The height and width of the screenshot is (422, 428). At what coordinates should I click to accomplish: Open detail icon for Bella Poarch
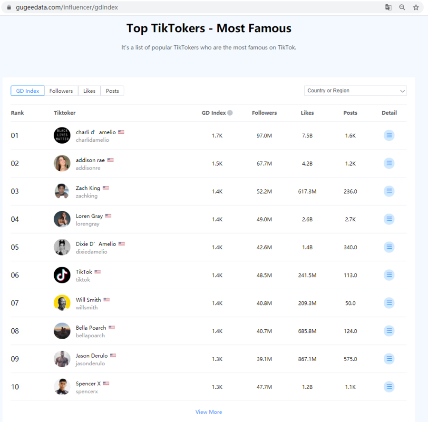(389, 331)
